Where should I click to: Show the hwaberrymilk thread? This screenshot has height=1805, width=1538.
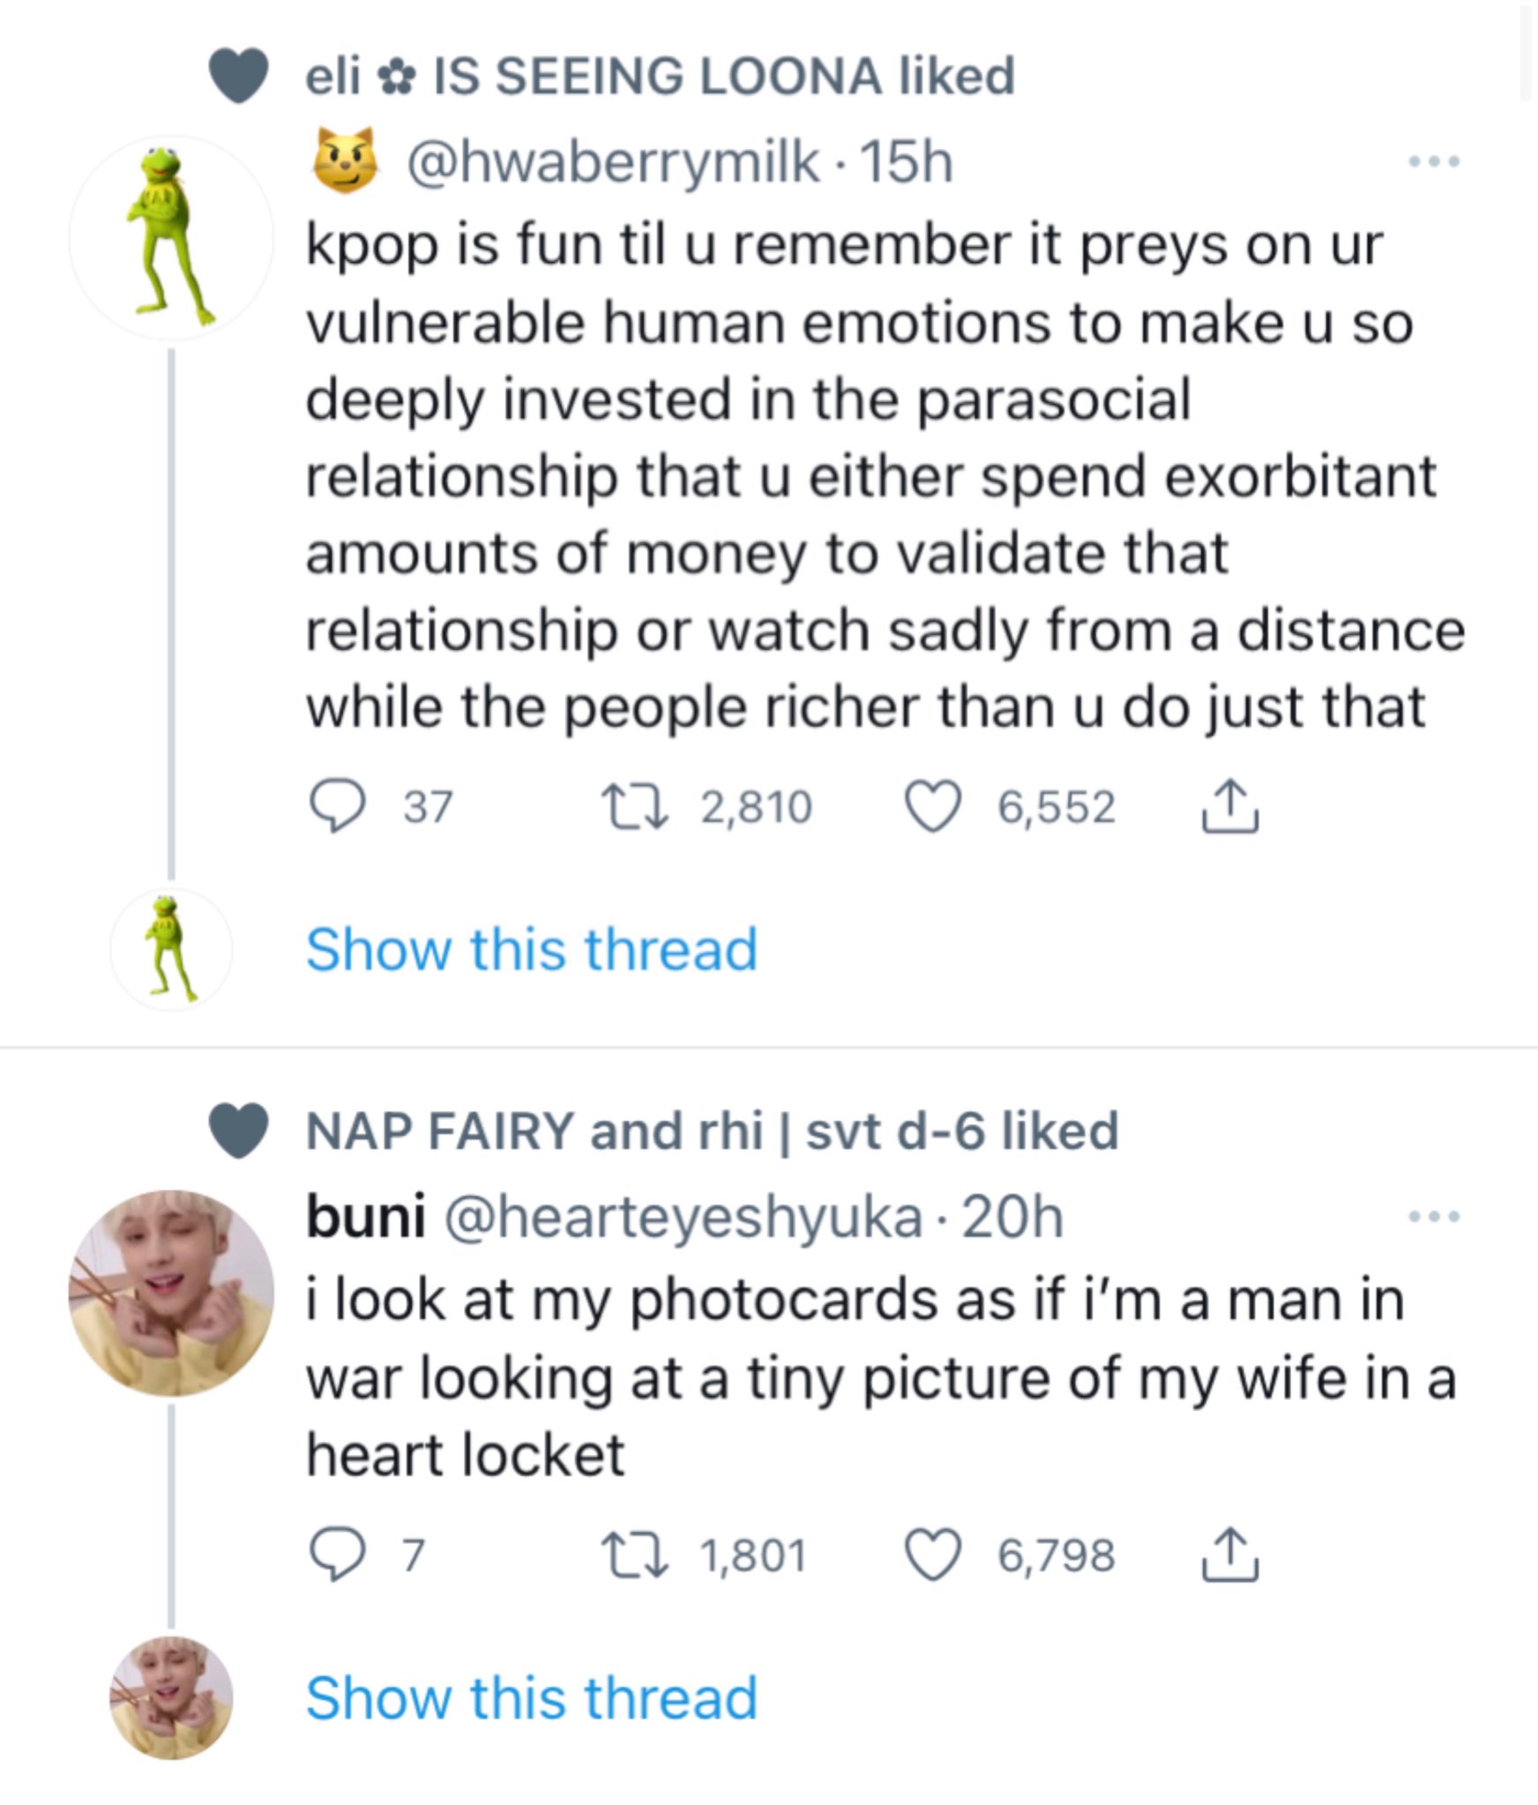(532, 950)
